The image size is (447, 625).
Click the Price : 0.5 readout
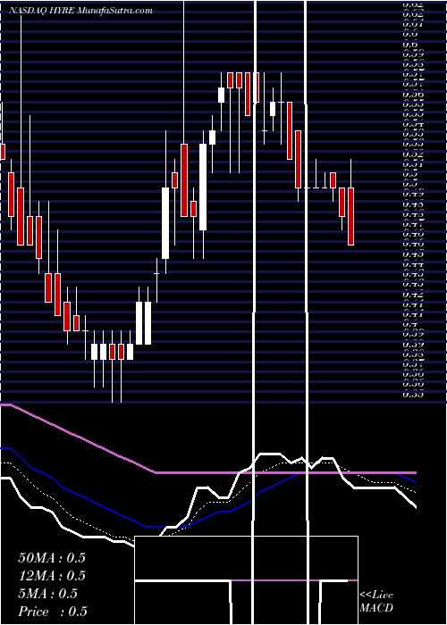(53, 612)
